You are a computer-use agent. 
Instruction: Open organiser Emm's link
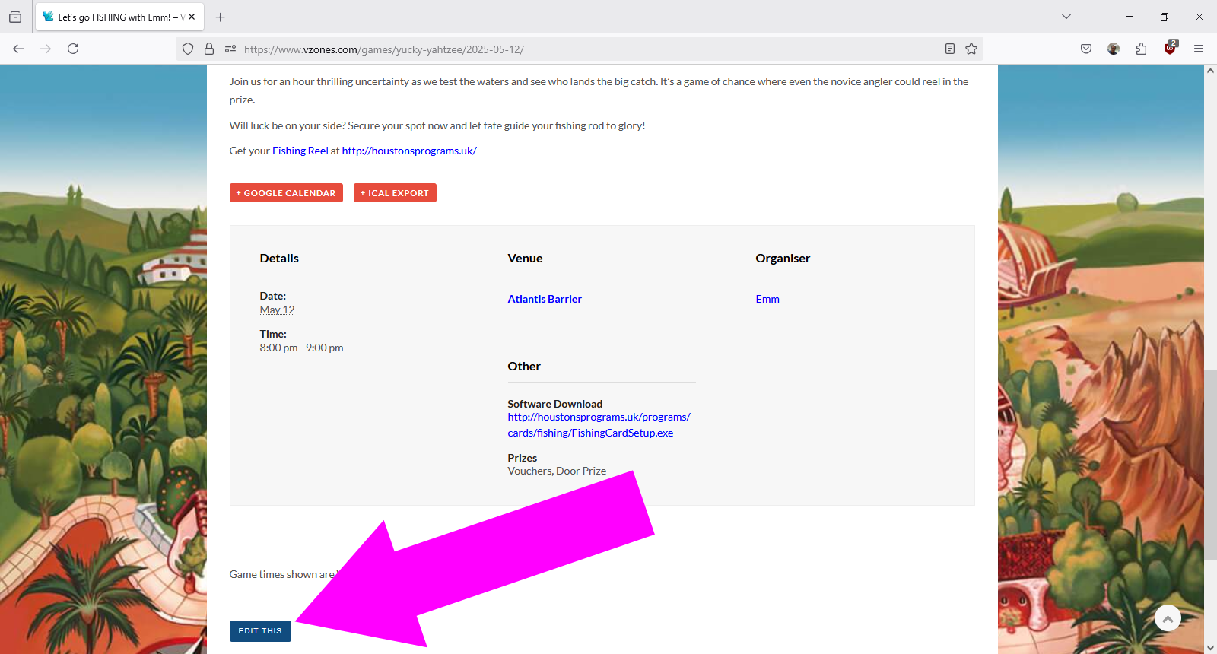coord(767,299)
